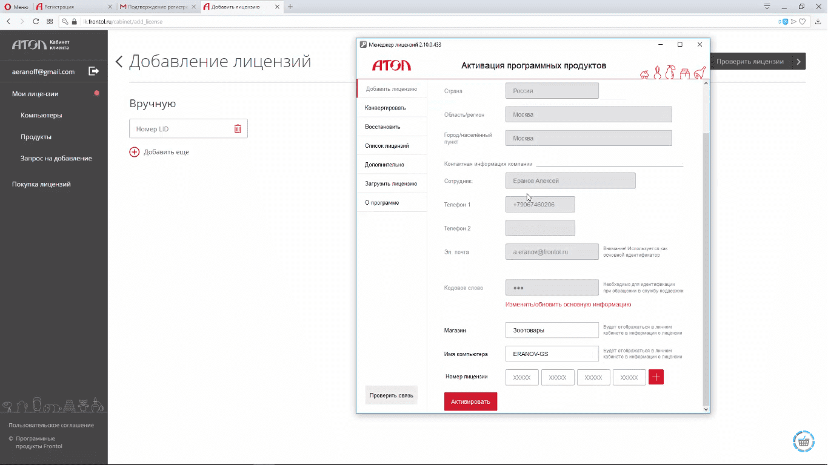
Task: Open Opera tab menu icon in title bar
Action: click(x=767, y=7)
